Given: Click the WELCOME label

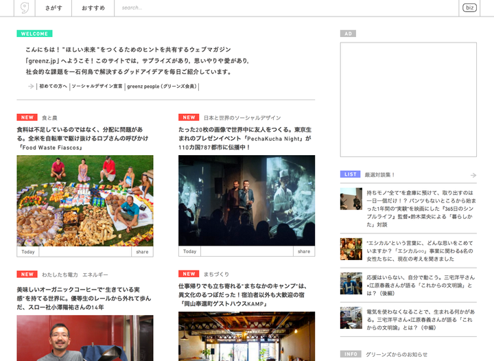Looking at the screenshot, I should pos(34,34).
